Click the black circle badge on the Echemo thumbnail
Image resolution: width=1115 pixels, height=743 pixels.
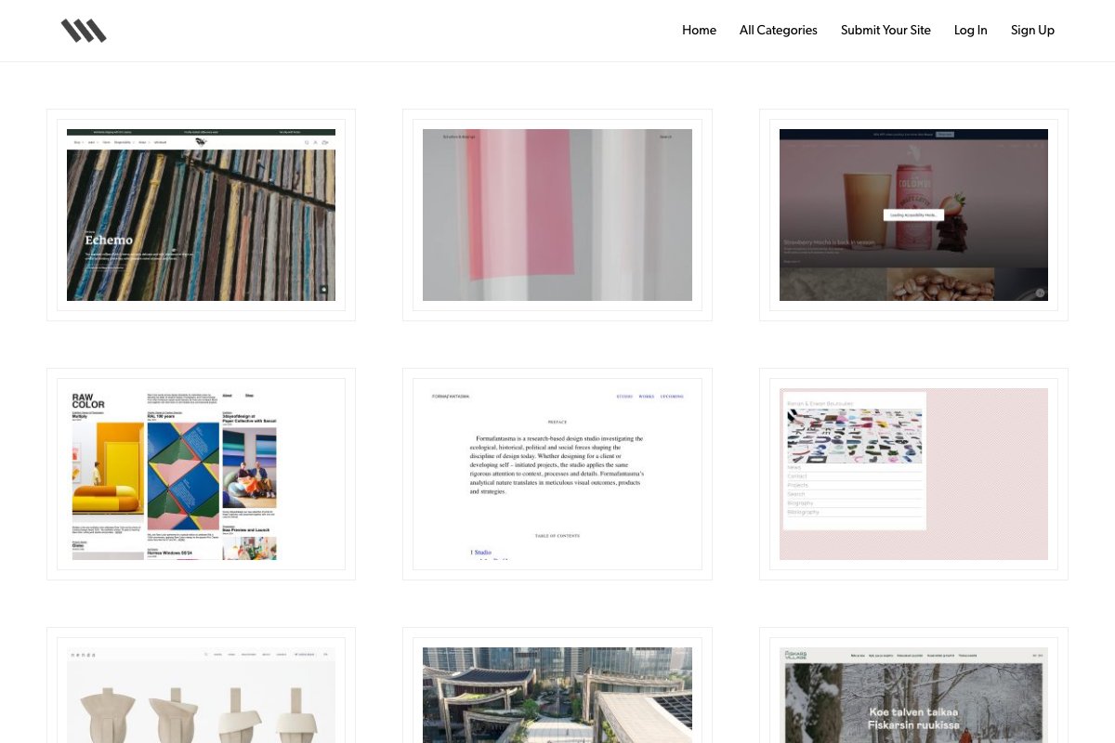[x=323, y=289]
